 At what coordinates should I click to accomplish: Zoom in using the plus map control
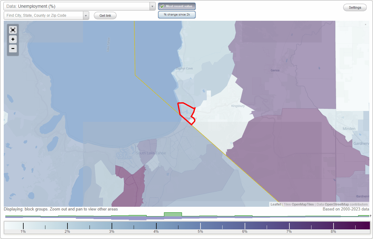pyautogui.click(x=13, y=39)
